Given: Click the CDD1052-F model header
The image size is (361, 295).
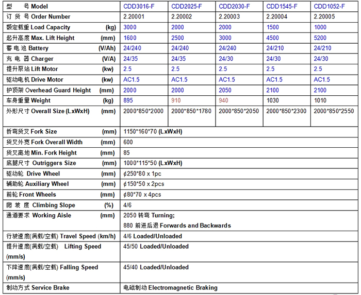Looking at the screenshot, I should tap(329, 6).
